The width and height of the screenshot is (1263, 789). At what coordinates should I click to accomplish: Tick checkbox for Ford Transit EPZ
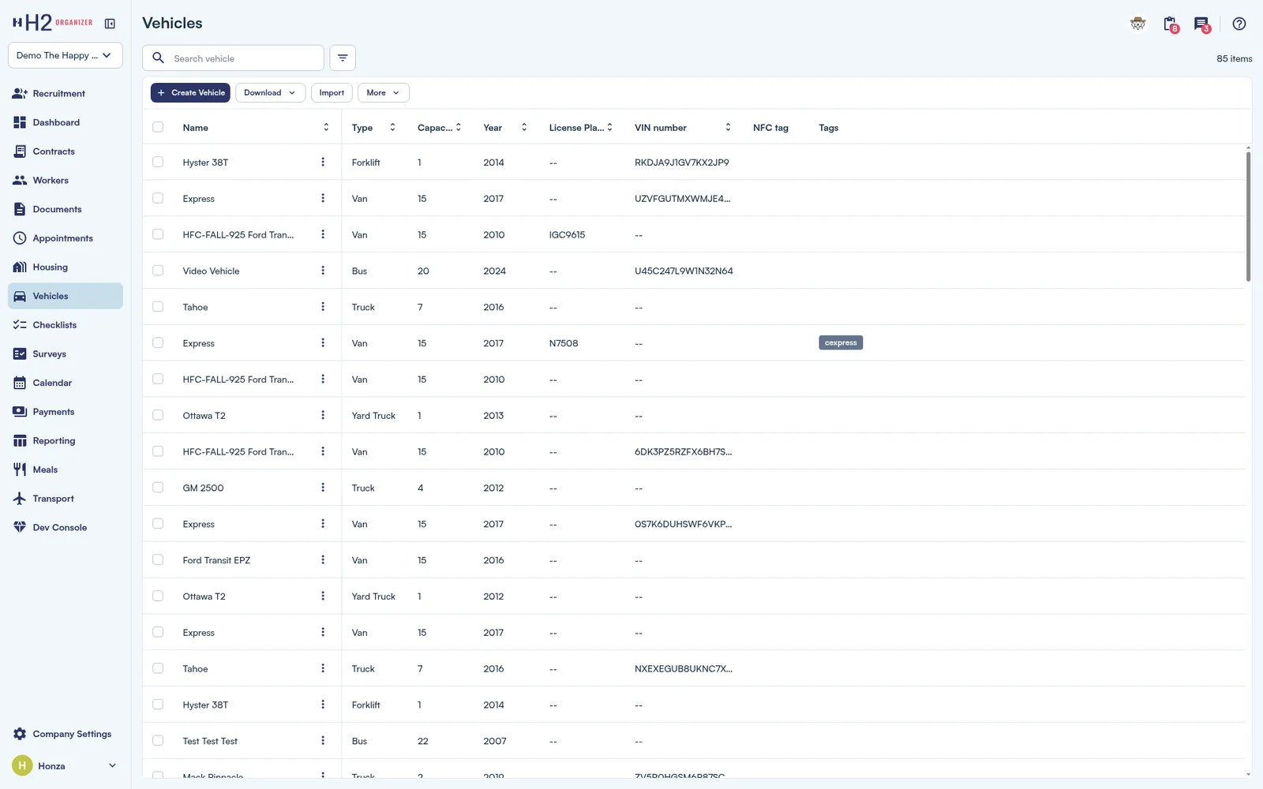[158, 559]
